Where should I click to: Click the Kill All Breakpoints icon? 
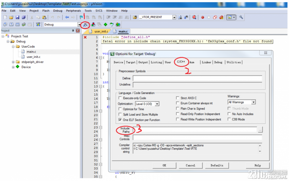tap(221, 17)
